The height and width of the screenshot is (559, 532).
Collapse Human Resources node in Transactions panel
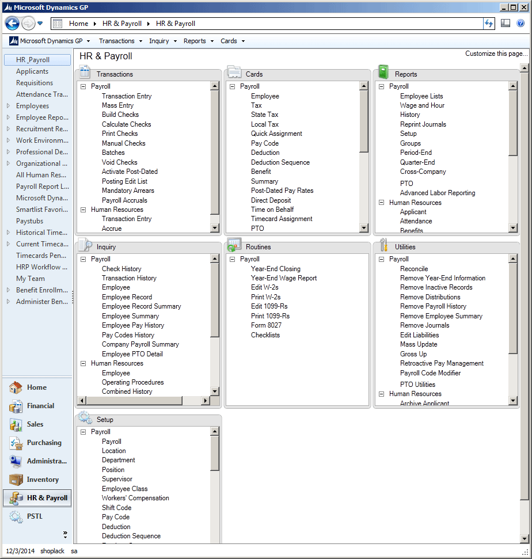(83, 210)
